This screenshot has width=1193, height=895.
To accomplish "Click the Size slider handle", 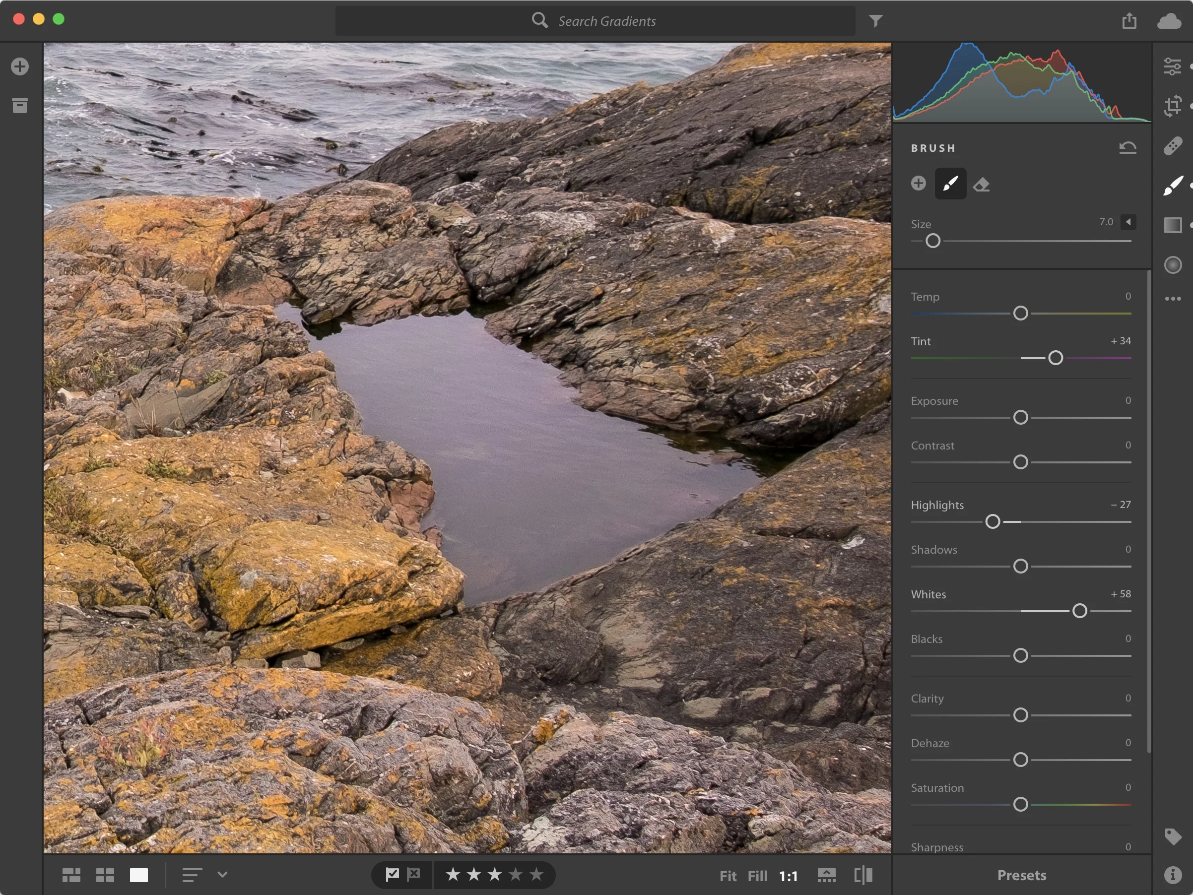I will point(933,241).
